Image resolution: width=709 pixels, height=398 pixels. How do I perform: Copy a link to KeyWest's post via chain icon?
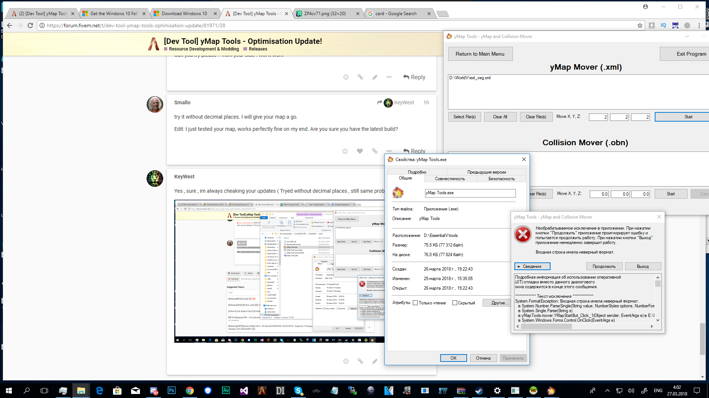(x=360, y=361)
